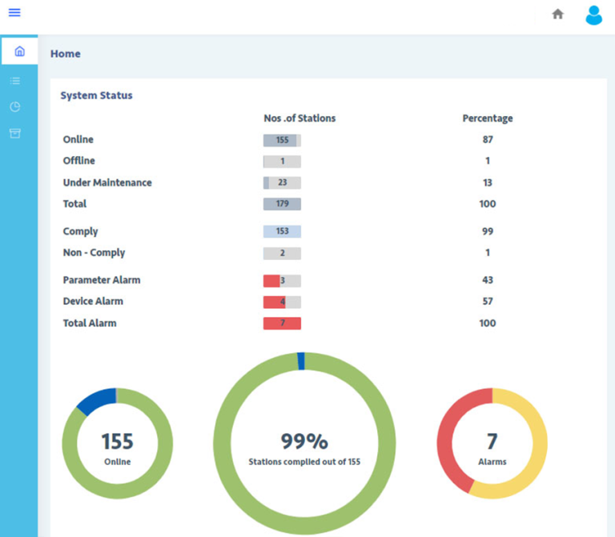This screenshot has width=615, height=537.
Task: Click the Total stations bar showing 179
Action: point(282,204)
